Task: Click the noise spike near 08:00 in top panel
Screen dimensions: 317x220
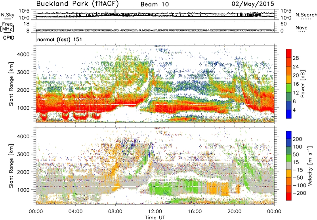Action: coord(115,12)
